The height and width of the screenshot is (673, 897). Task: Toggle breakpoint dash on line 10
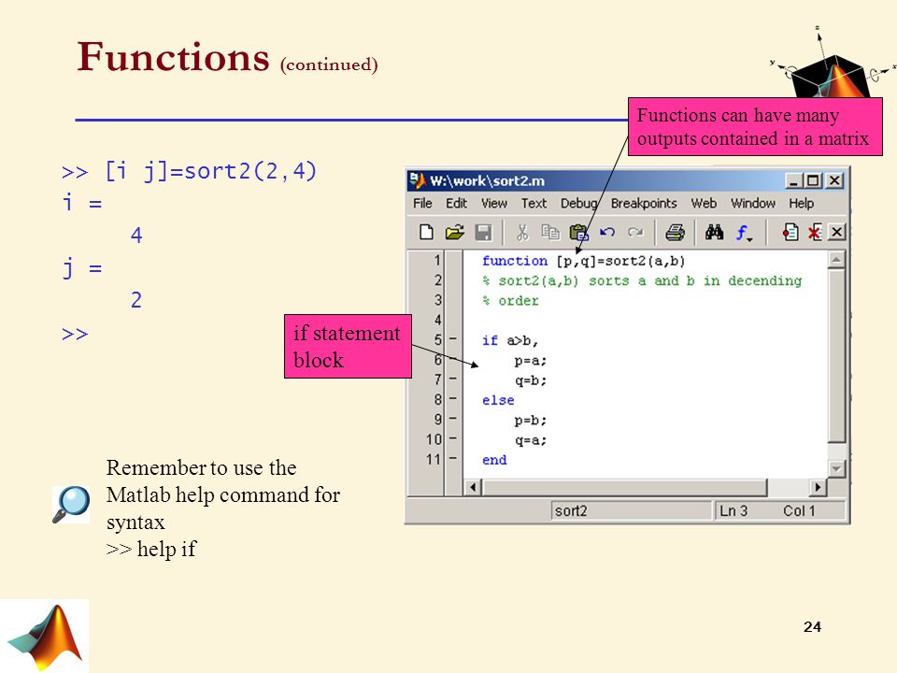pos(453,438)
